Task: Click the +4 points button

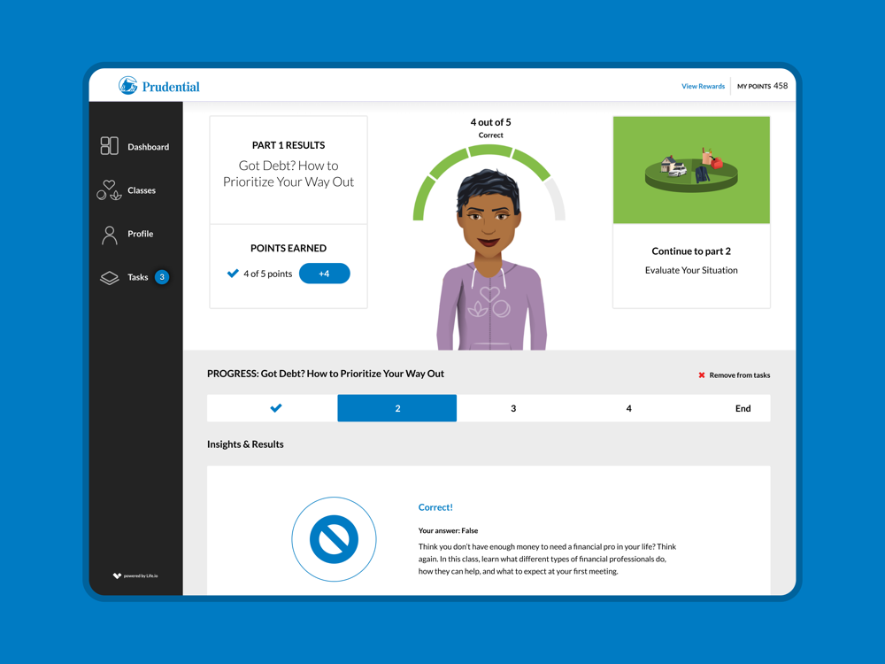Action: point(324,274)
